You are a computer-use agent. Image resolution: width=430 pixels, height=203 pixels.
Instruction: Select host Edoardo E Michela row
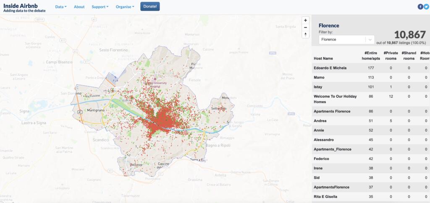(330, 68)
